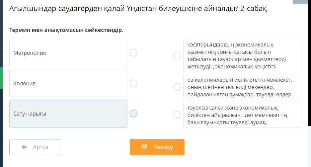The image size is (311, 167).
Task: Select the connector circle beside Метрополия
Action: click(x=133, y=53)
